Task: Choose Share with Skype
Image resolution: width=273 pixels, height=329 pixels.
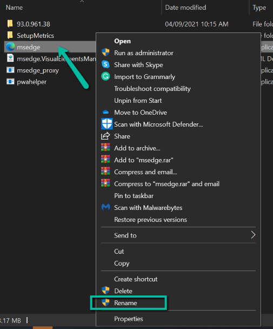Action: coord(138,65)
